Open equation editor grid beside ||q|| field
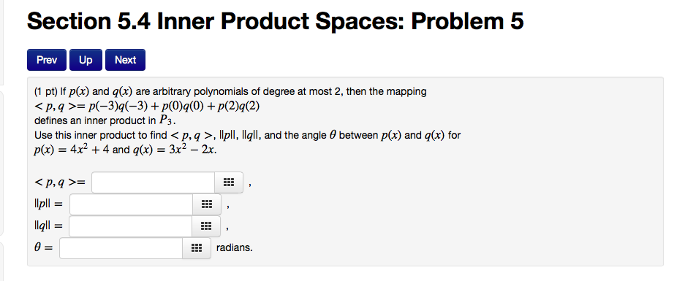Screen dimensions: 685x281 (206, 226)
